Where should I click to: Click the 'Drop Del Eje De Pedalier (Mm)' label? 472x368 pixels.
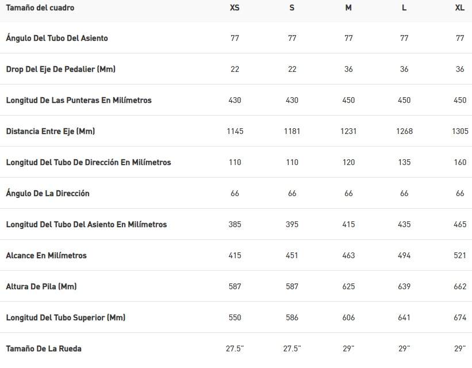click(x=61, y=69)
